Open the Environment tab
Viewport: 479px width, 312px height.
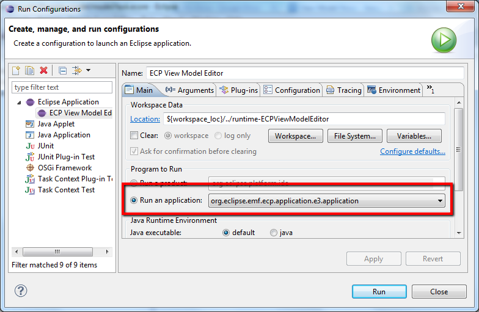click(x=393, y=90)
